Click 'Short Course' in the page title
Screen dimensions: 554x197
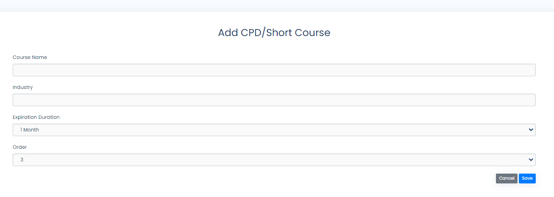(x=297, y=33)
